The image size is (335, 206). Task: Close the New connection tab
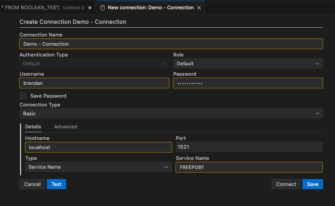pyautogui.click(x=199, y=8)
